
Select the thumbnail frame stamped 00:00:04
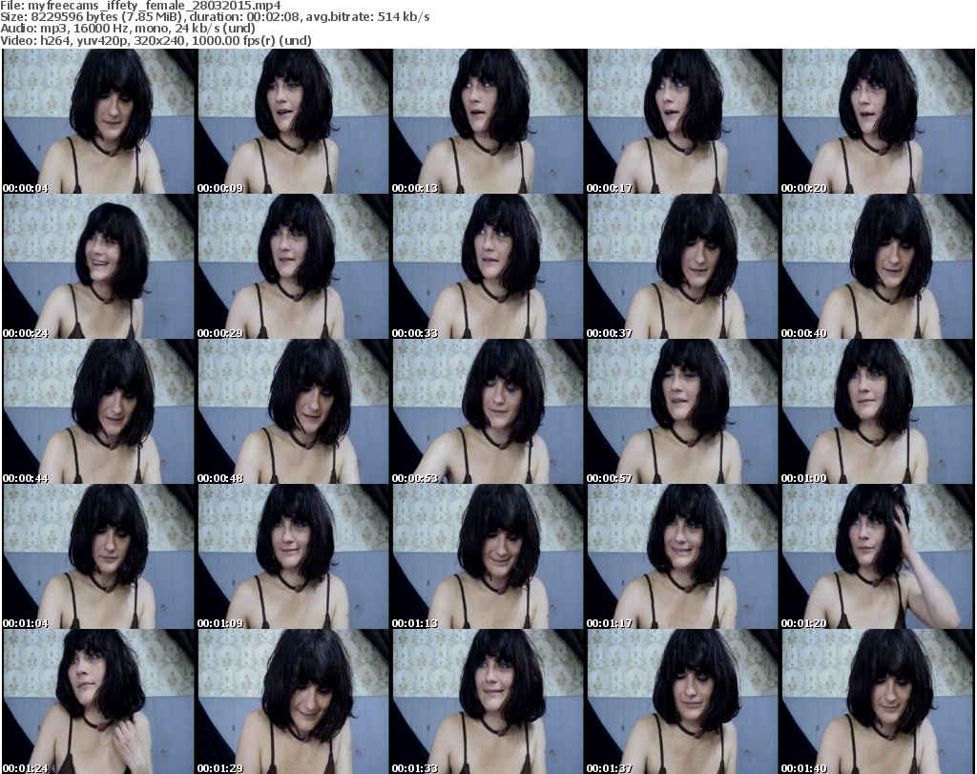pyautogui.click(x=99, y=121)
